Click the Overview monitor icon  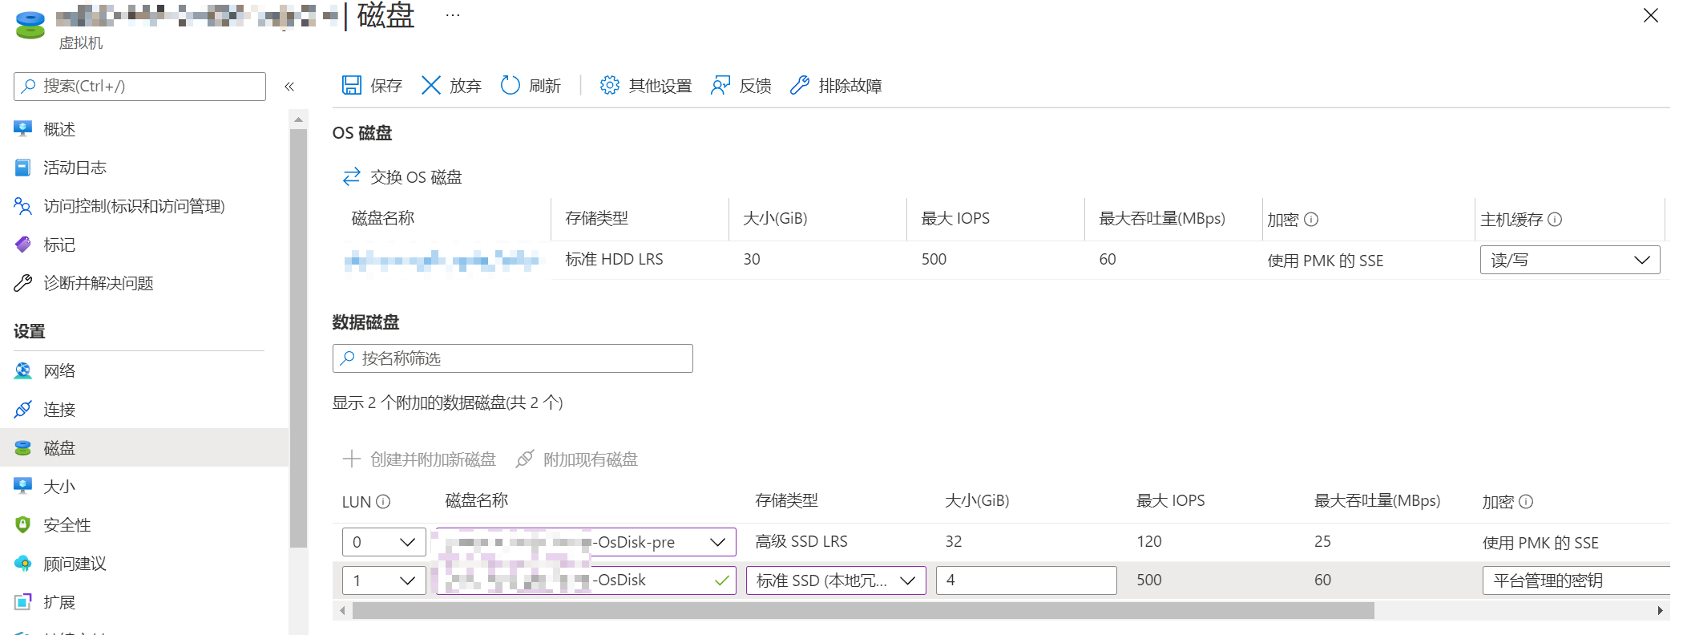tap(23, 128)
